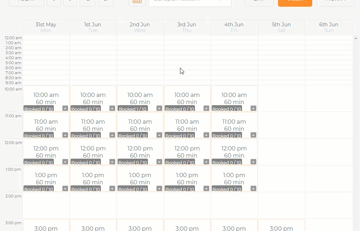Image resolution: width=360 pixels, height=231 pixels.
Task: Click plus icon on Tuesday 10:00 am slot
Action: click(112, 108)
